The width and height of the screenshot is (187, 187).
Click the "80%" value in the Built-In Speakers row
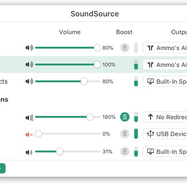pos(108,81)
